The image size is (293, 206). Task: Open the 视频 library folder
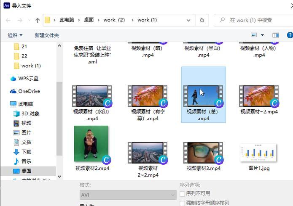coord(22,123)
